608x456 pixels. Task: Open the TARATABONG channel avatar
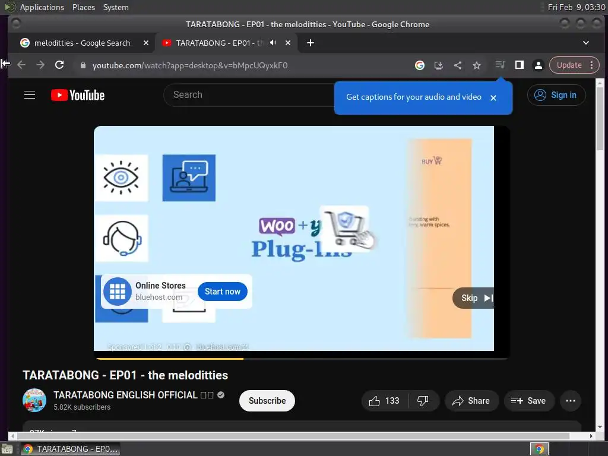(x=34, y=400)
